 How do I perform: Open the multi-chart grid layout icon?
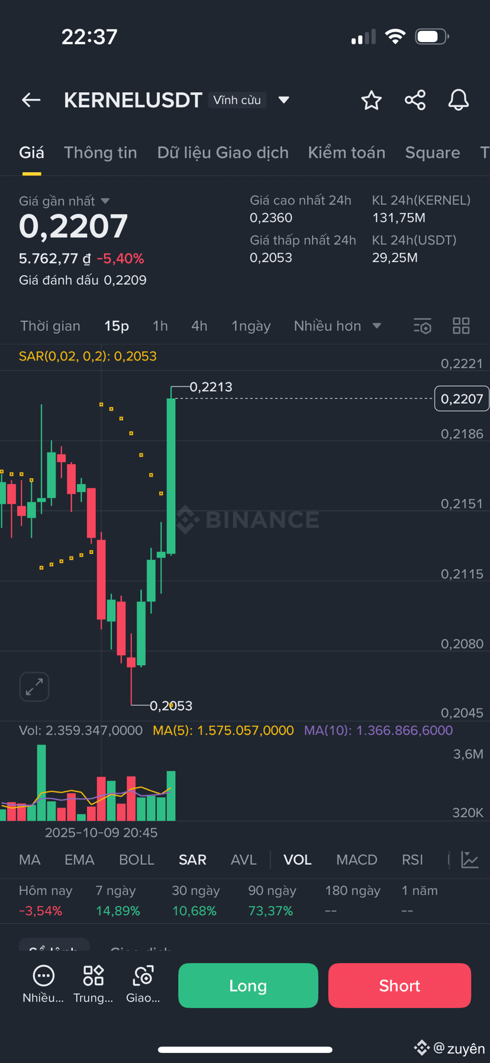(461, 326)
